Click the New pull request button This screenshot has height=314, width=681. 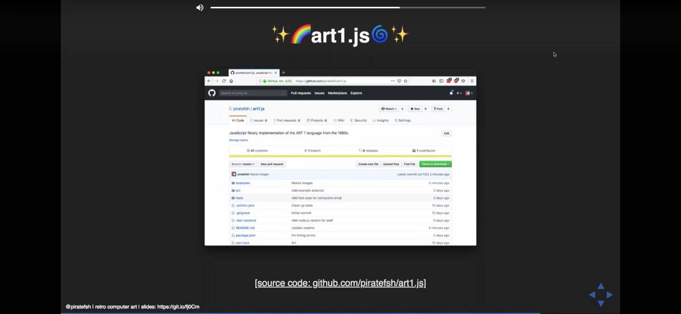[272, 164]
